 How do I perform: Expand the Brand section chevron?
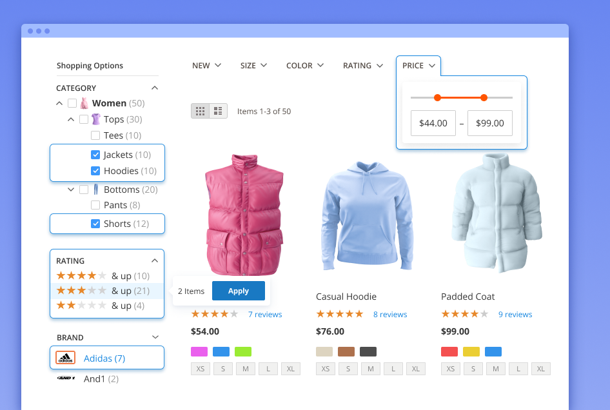coord(154,337)
